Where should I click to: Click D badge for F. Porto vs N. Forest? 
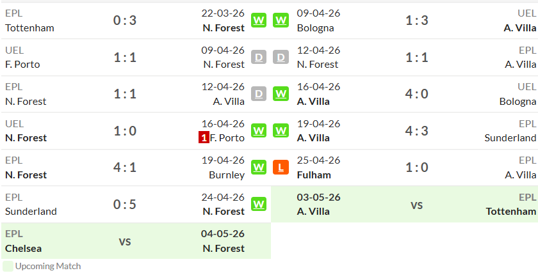[x=259, y=57]
